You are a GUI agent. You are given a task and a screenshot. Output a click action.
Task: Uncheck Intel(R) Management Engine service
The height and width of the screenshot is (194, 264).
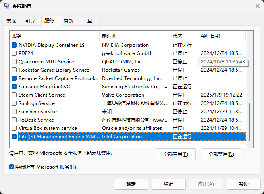14,136
